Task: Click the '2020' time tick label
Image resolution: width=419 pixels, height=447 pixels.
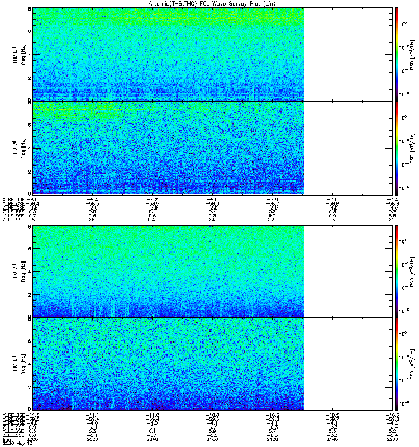Action: click(x=92, y=439)
